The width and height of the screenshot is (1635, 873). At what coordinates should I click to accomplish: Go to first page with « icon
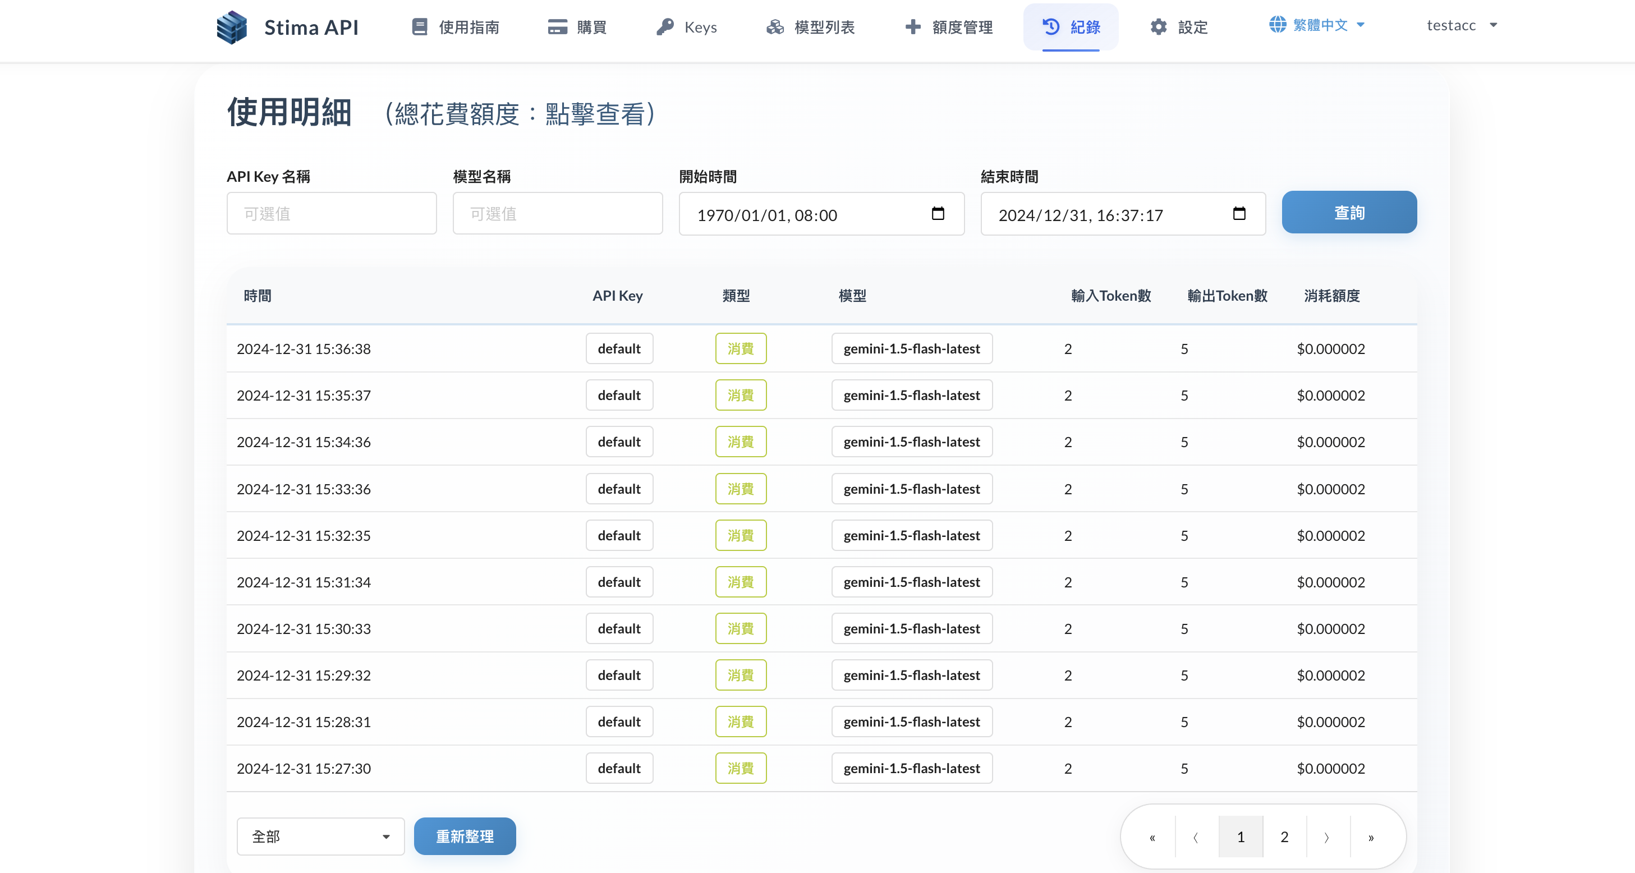[1152, 838]
